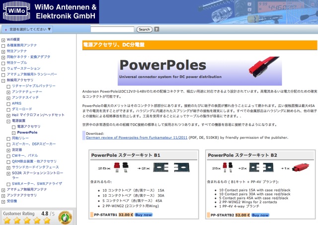Click the PP-STARTB2 product code

222,215
